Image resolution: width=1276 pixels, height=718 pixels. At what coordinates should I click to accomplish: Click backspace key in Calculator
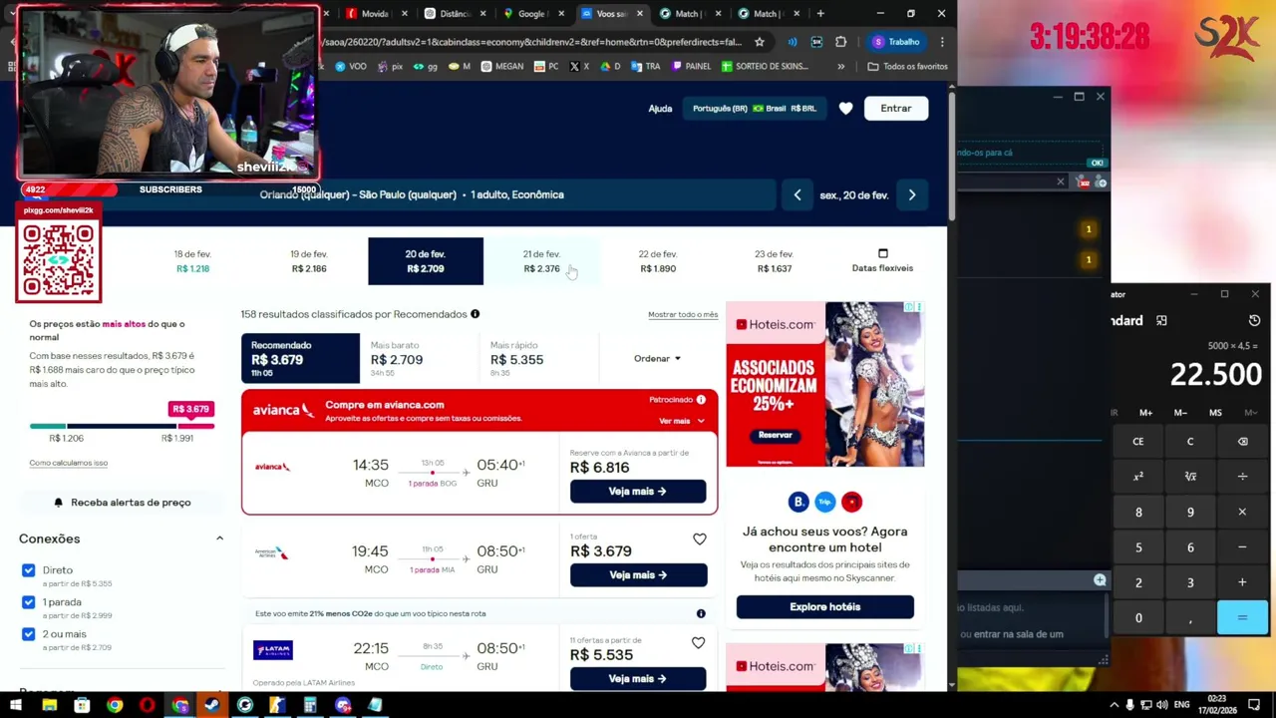[1242, 441]
